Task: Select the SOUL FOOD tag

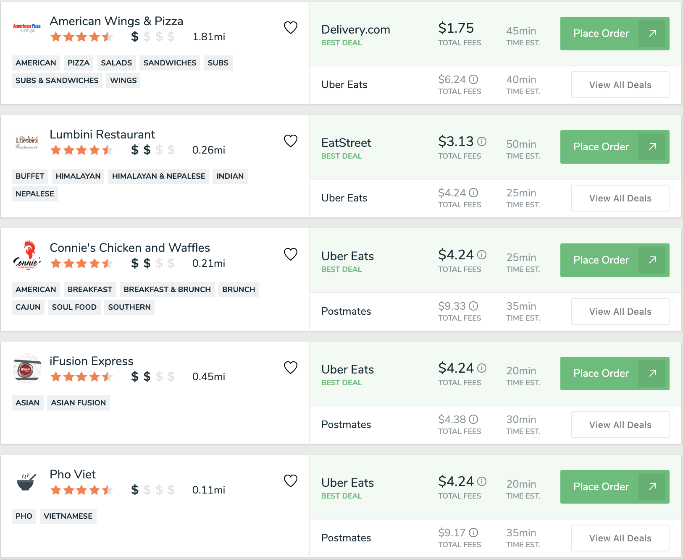Action: point(74,307)
